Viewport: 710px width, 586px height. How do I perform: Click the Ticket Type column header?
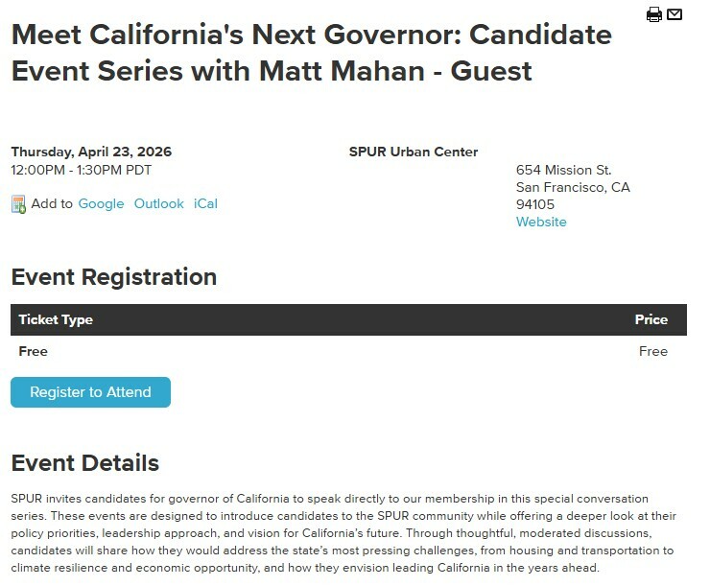click(x=56, y=319)
